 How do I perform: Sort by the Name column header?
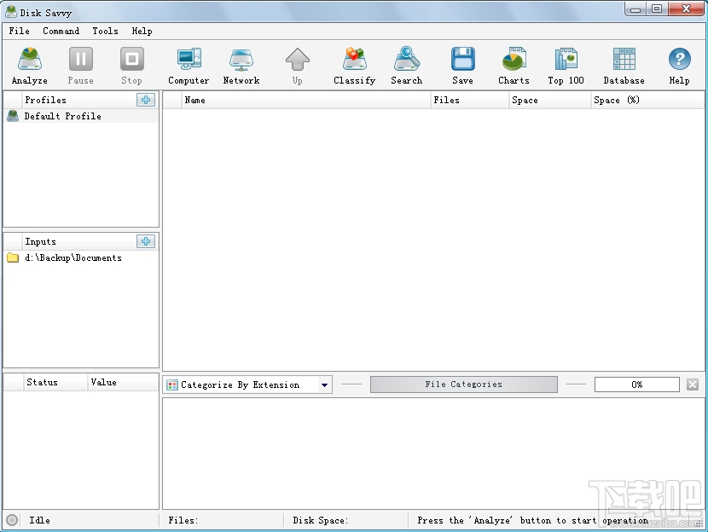point(305,100)
